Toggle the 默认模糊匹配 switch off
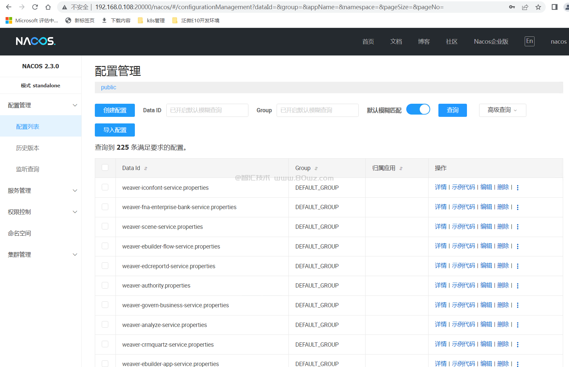 (x=418, y=109)
